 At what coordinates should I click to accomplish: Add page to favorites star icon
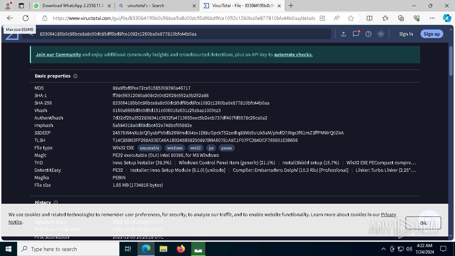351,18
